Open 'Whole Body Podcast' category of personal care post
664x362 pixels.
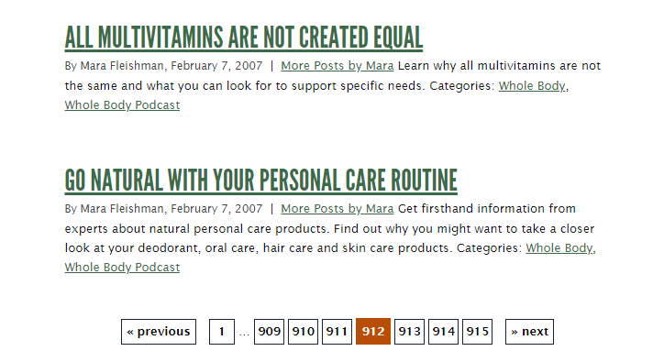coord(122,268)
